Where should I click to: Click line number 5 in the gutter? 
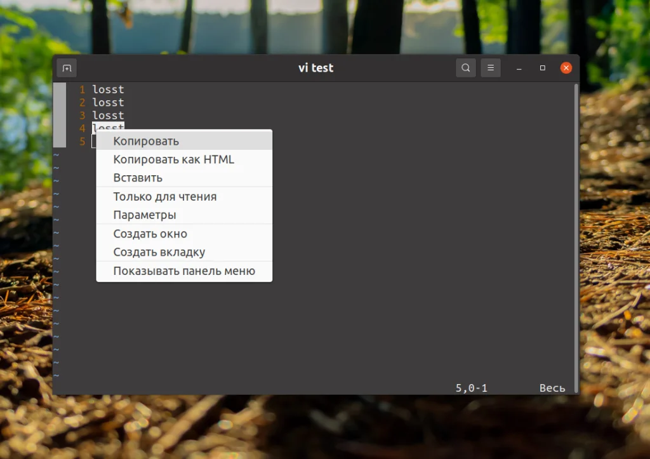(x=82, y=142)
